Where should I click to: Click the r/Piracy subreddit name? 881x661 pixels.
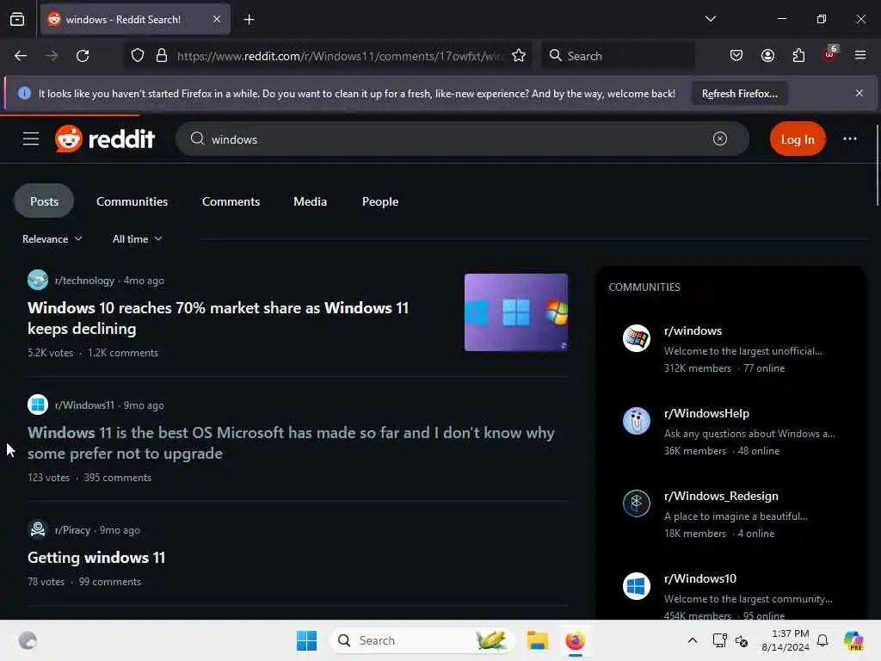click(x=72, y=530)
